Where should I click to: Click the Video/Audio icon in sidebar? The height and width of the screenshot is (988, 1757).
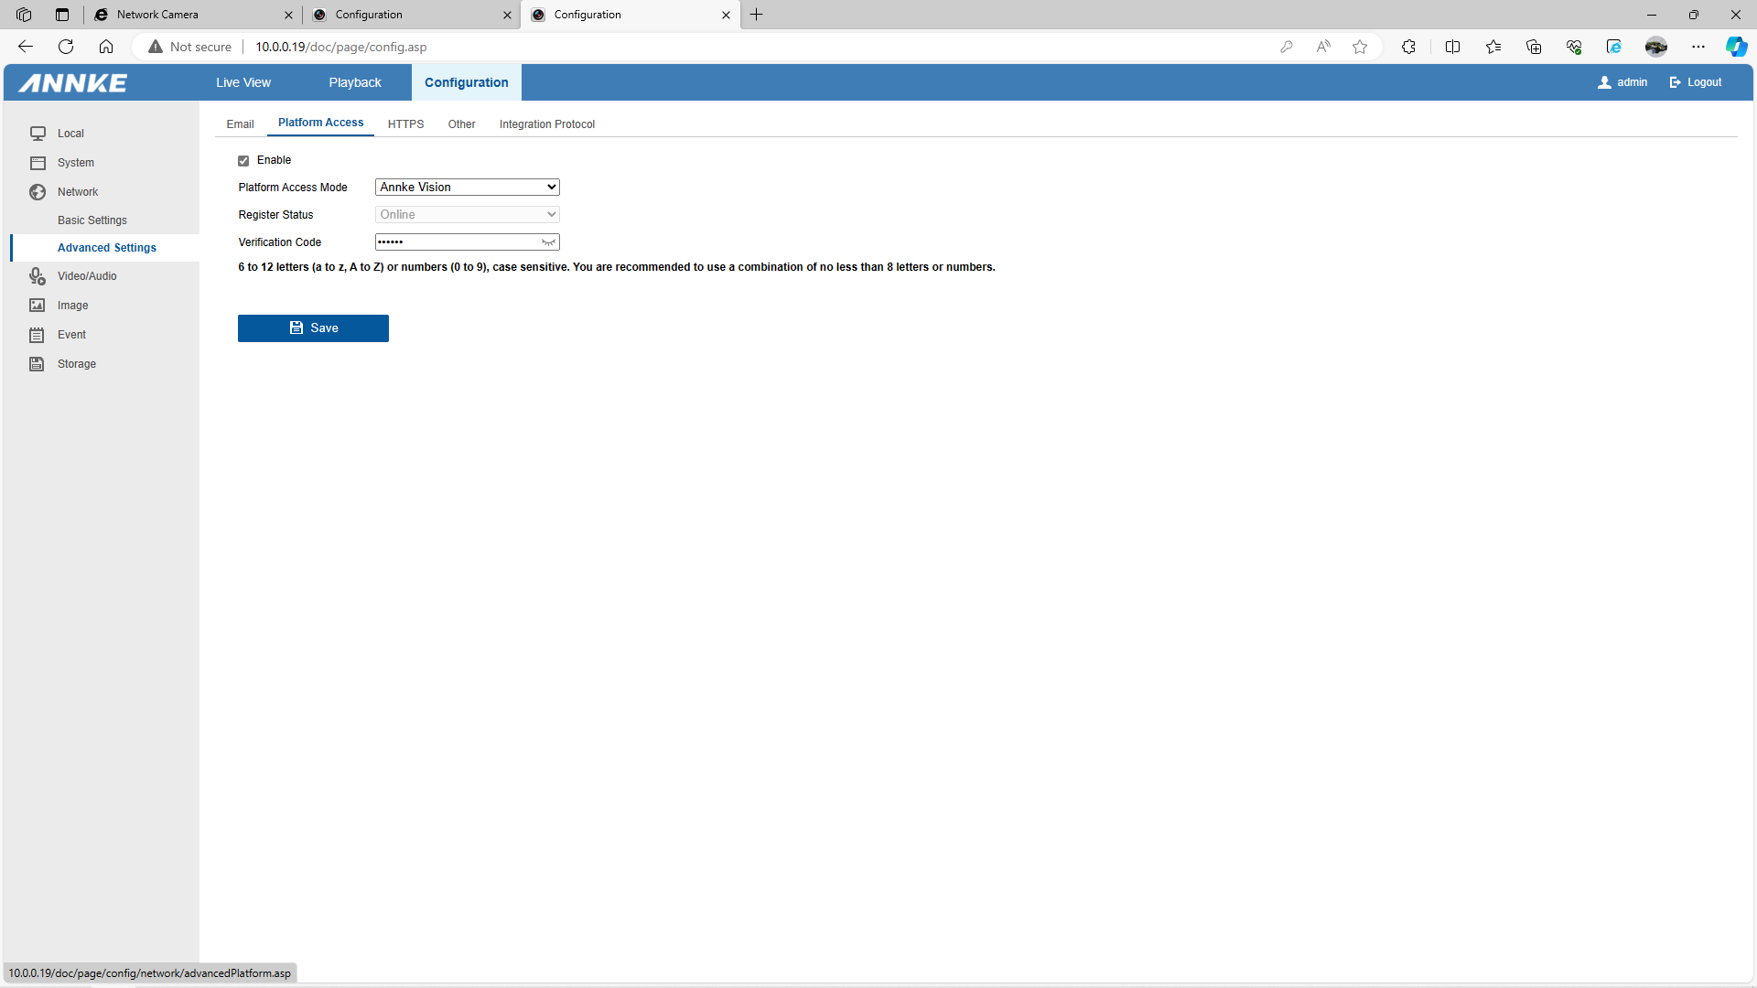pos(38,276)
